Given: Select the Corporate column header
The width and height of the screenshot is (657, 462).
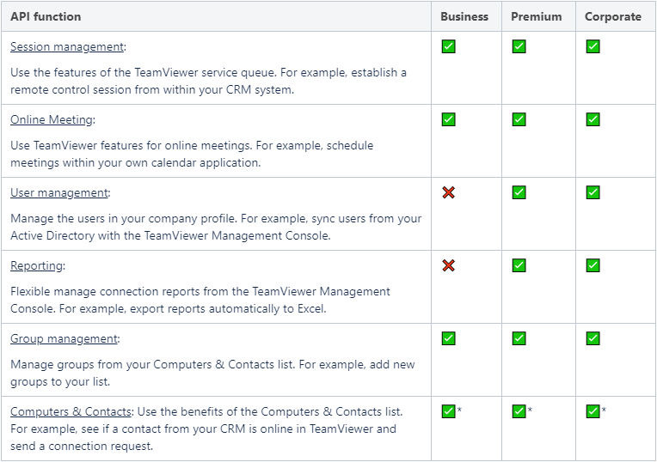Looking at the screenshot, I should coord(613,16).
